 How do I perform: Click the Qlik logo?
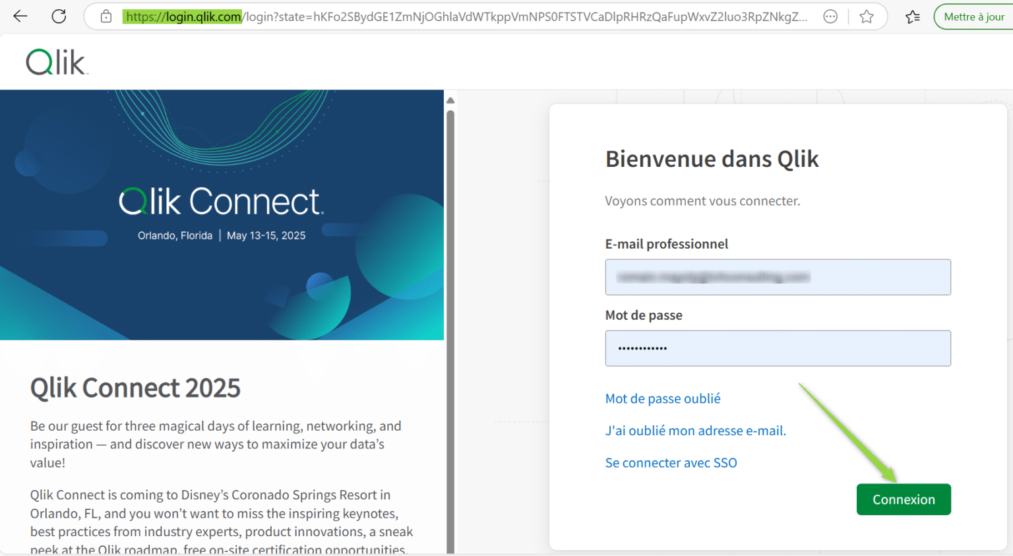click(x=55, y=61)
